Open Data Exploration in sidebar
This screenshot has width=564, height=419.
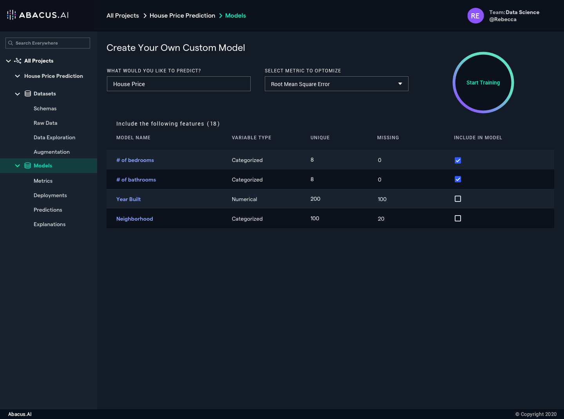point(54,137)
